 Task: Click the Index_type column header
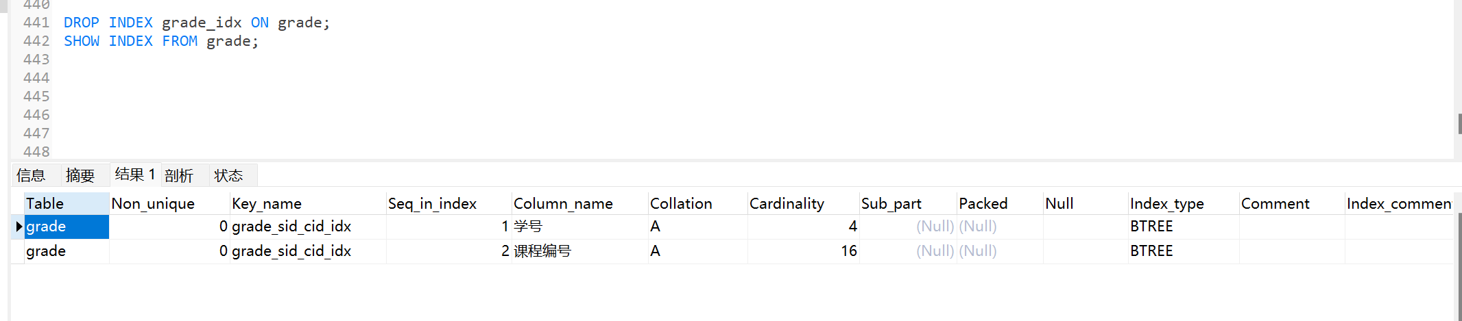[x=1166, y=203]
